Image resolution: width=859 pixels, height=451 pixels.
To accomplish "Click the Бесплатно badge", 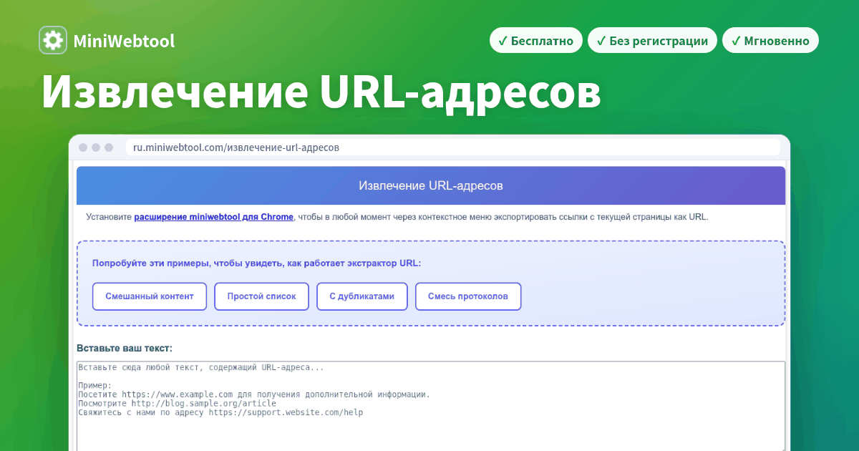I will 535,41.
